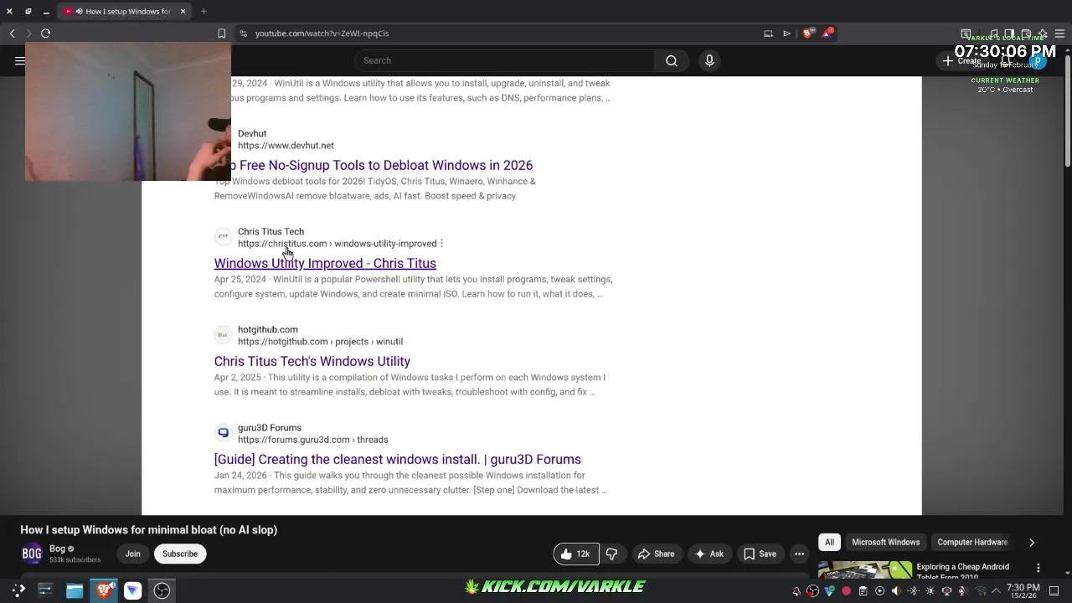Save the video to a playlist
The height and width of the screenshot is (603, 1072).
[x=760, y=554]
